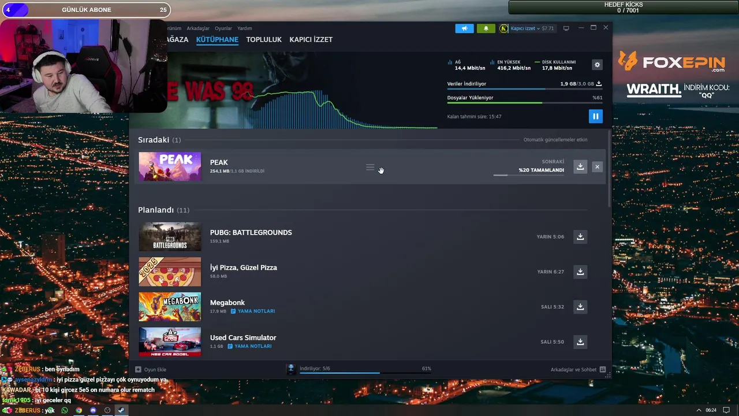Click YARIN 5:06 scheduled time for PUBG

(x=550, y=237)
